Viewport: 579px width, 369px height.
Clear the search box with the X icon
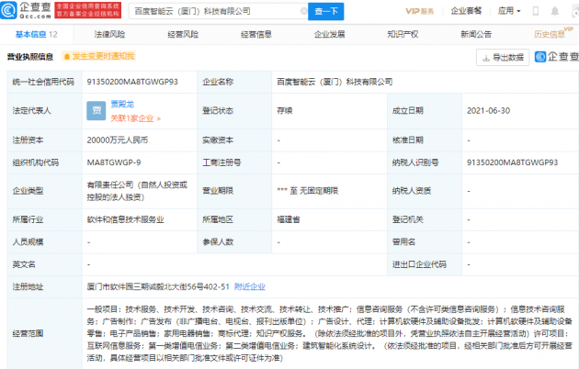pyautogui.click(x=304, y=11)
